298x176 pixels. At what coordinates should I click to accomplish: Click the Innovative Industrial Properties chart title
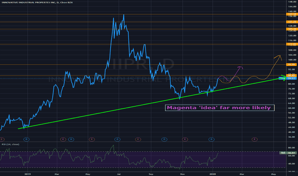37,3
